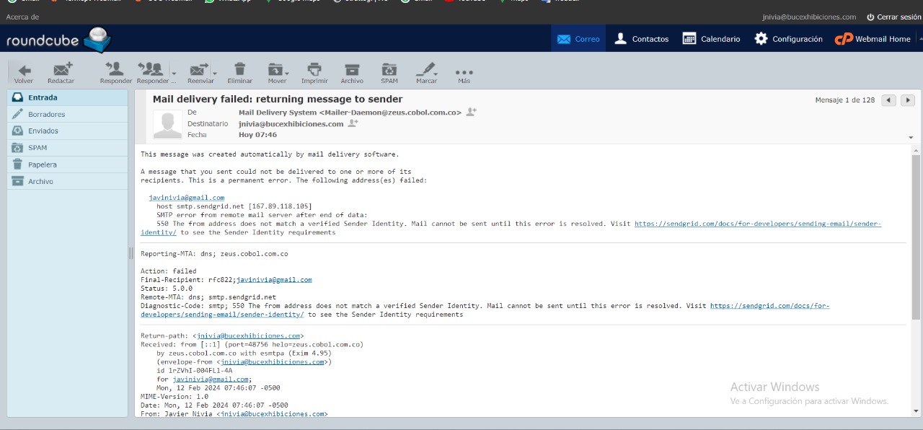Open the Borradores folder
The height and width of the screenshot is (430, 923).
[46, 114]
